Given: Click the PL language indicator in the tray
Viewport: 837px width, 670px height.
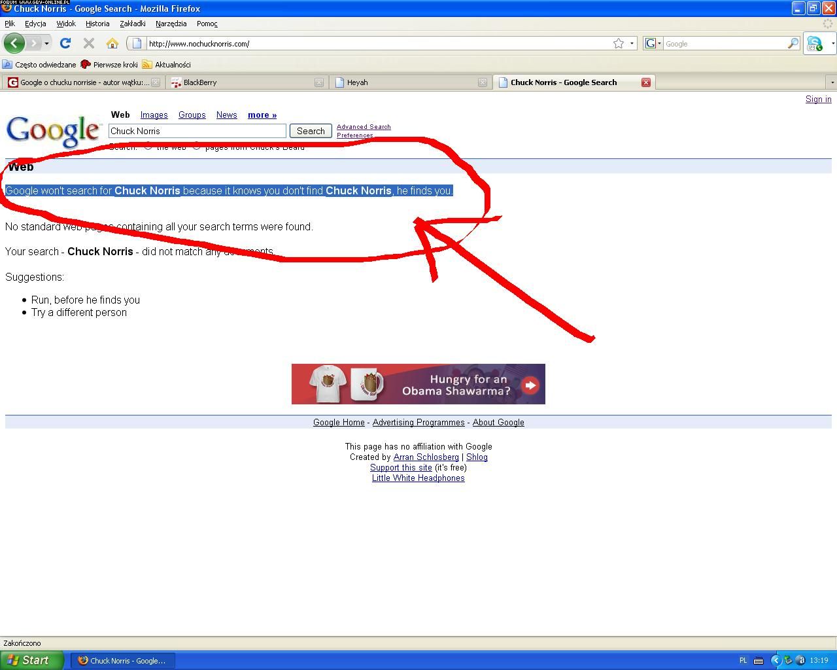Looking at the screenshot, I should [x=743, y=661].
